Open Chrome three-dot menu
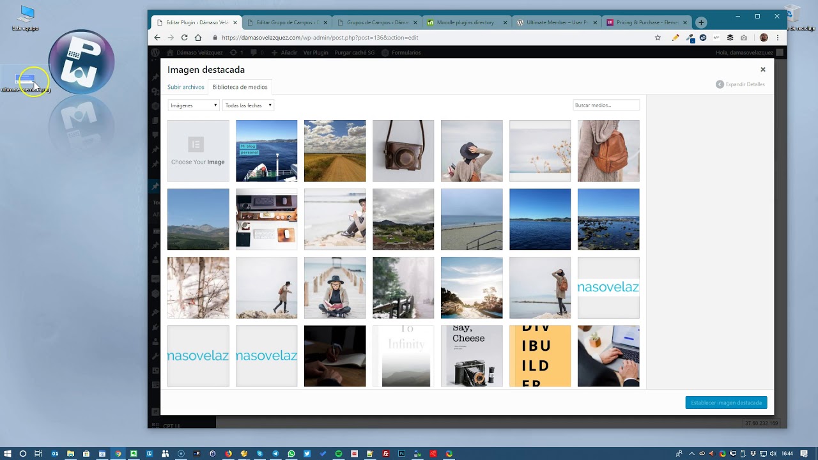 (x=778, y=38)
